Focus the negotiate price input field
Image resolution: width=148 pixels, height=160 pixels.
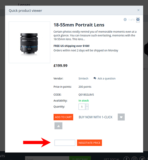pos(65,143)
